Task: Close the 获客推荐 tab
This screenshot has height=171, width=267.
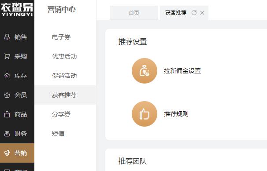Action: (202, 13)
